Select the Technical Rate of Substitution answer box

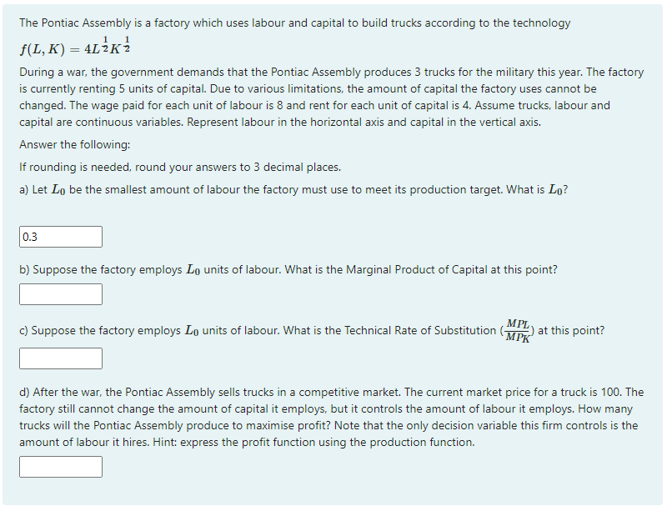coord(60,358)
